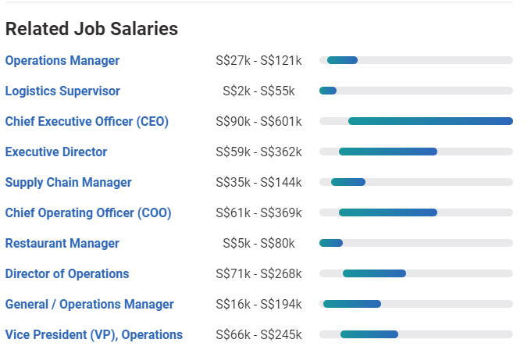Click the Director of Operations salary bar

374,273
